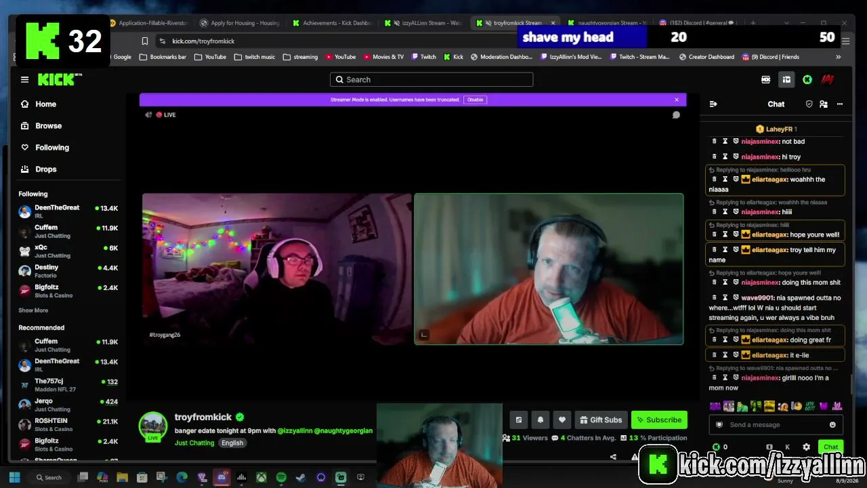Click the green Chat send button
The image size is (867, 488).
(x=831, y=447)
